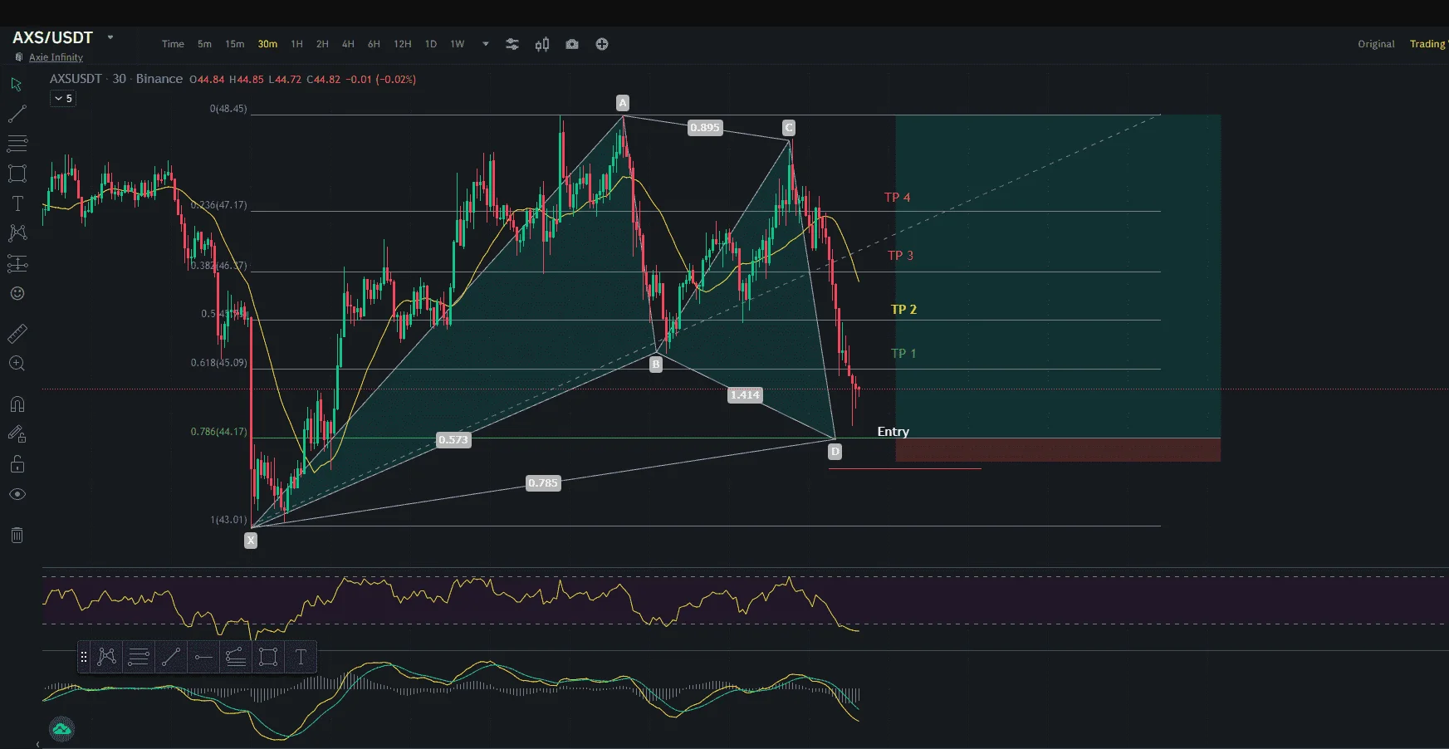1449x749 pixels.
Task: Open candlestick chart type selector
Action: click(x=542, y=44)
